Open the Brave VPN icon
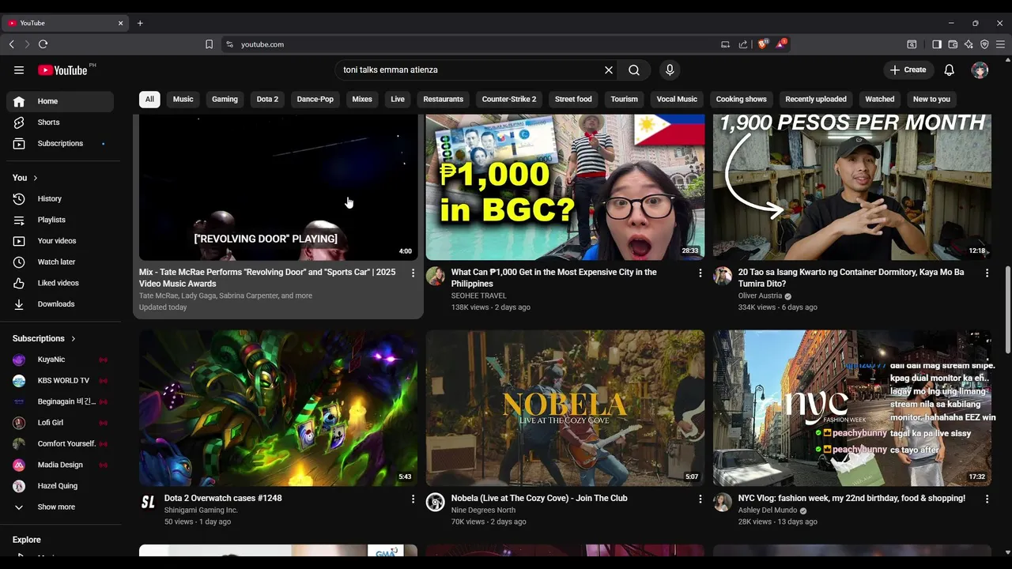 [984, 44]
